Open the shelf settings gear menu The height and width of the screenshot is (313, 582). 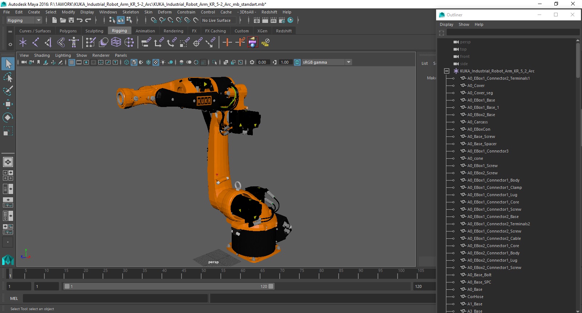10,44
